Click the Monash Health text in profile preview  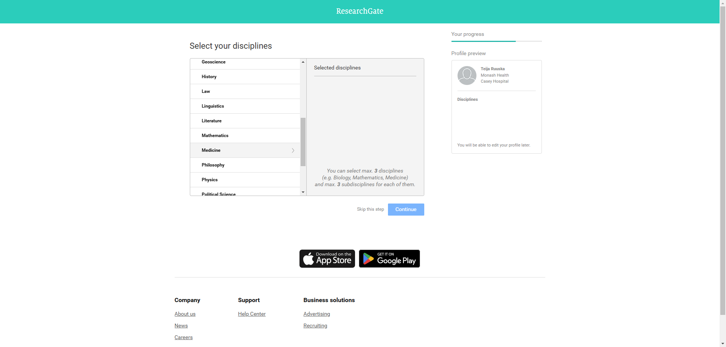[495, 75]
